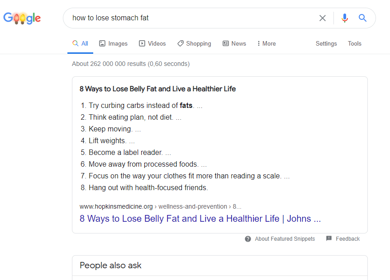390x280 pixels.
Task: Clear the search box with X icon
Action: [x=322, y=18]
